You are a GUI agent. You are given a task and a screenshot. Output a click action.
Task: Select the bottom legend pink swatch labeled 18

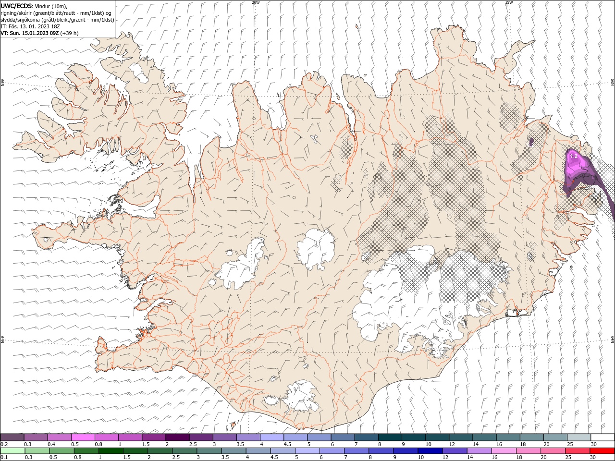pyautogui.click(x=529, y=451)
